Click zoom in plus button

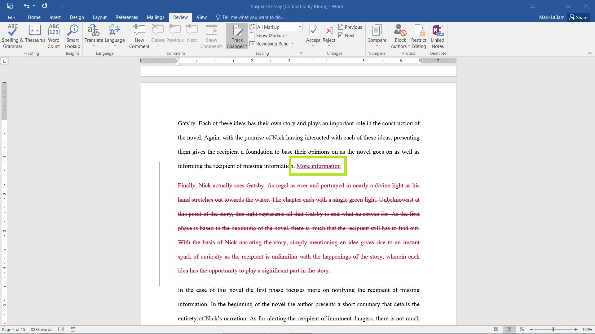(576, 329)
